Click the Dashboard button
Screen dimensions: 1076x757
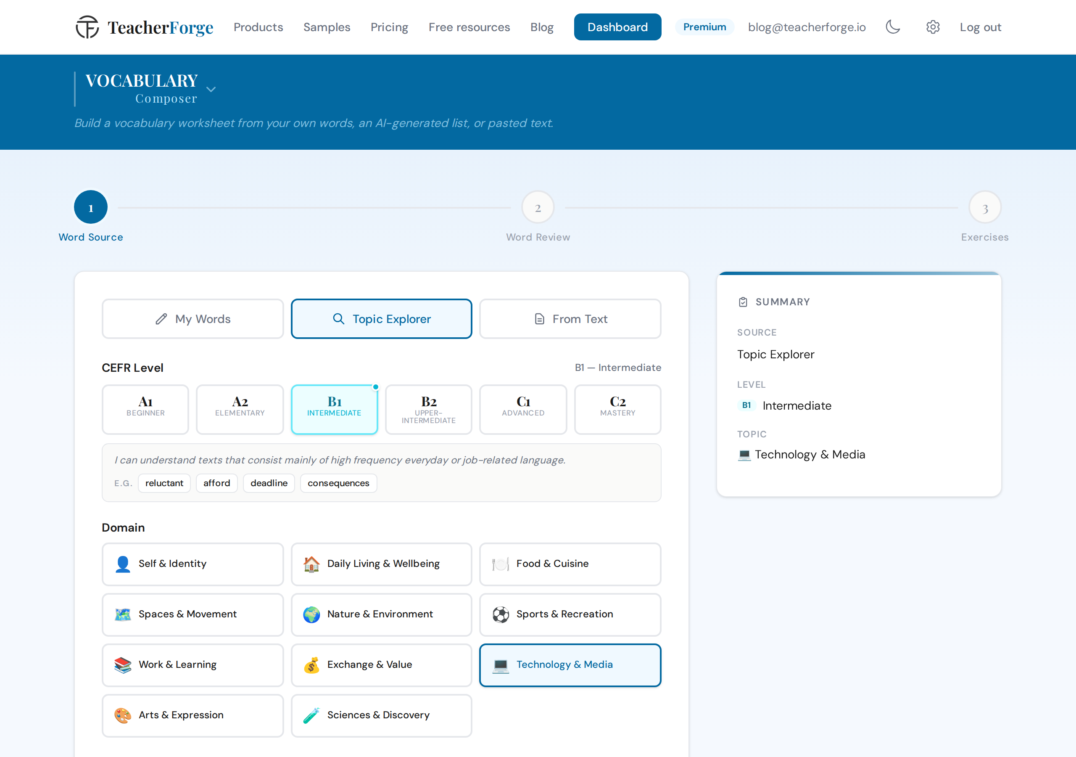618,27
